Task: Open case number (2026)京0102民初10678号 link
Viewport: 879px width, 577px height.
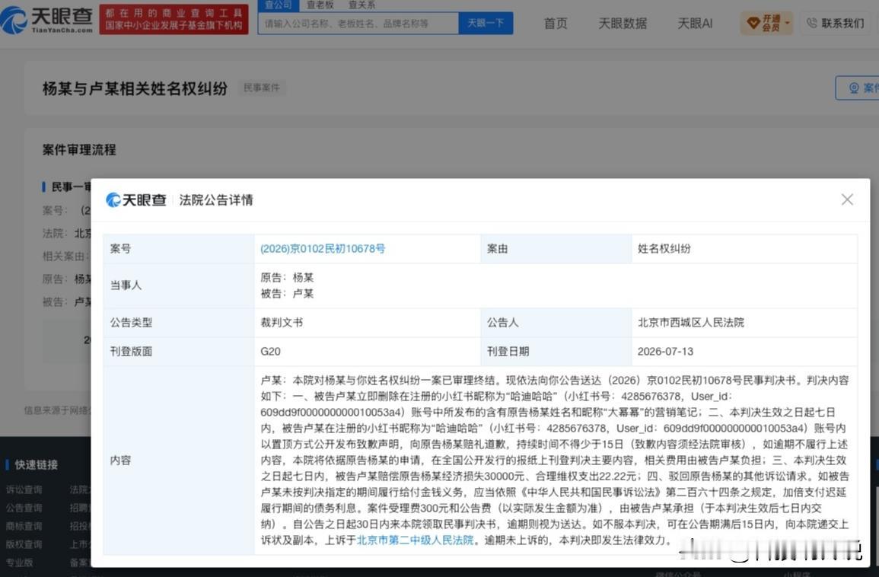Action: click(x=323, y=248)
